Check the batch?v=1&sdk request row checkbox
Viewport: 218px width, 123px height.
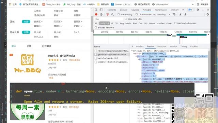tap(96, 58)
